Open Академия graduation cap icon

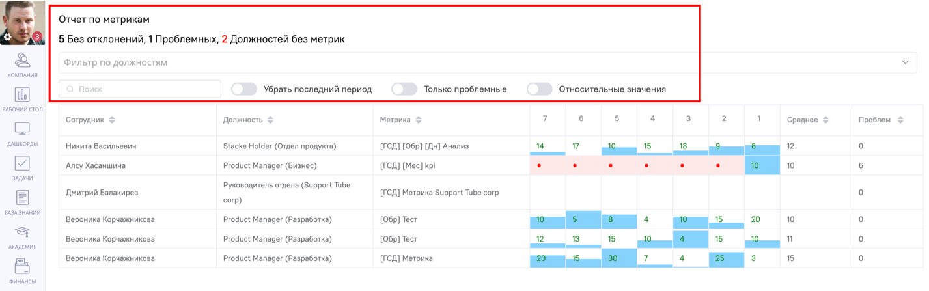click(22, 233)
